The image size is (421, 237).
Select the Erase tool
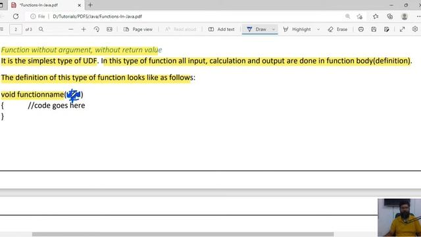tap(337, 29)
